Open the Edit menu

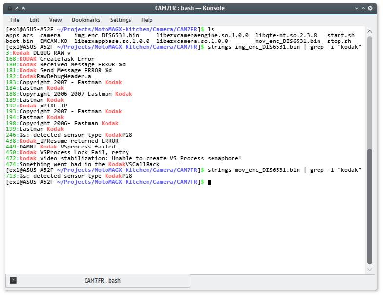pyautogui.click(x=34, y=20)
